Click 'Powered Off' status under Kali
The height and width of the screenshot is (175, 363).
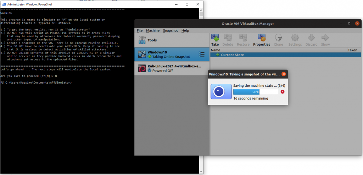coord(162,70)
